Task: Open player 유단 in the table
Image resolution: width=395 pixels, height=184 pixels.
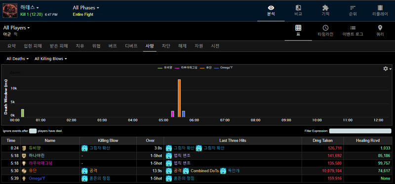Action: 33,171
